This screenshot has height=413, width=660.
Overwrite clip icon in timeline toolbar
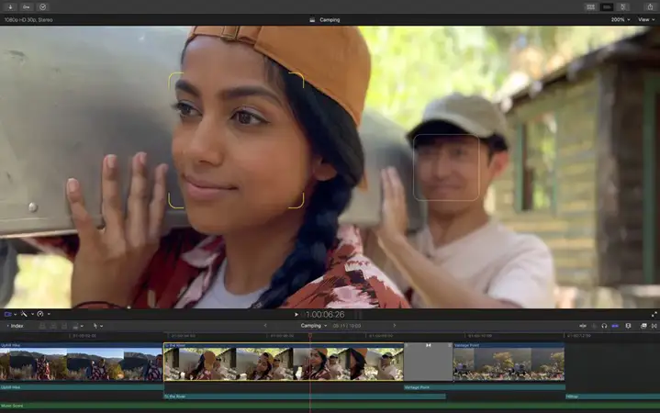75,326
